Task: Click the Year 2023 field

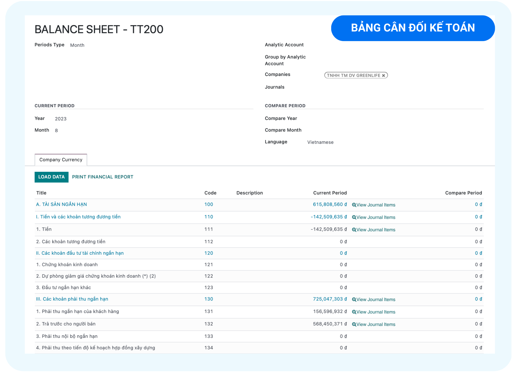Action: tap(61, 119)
